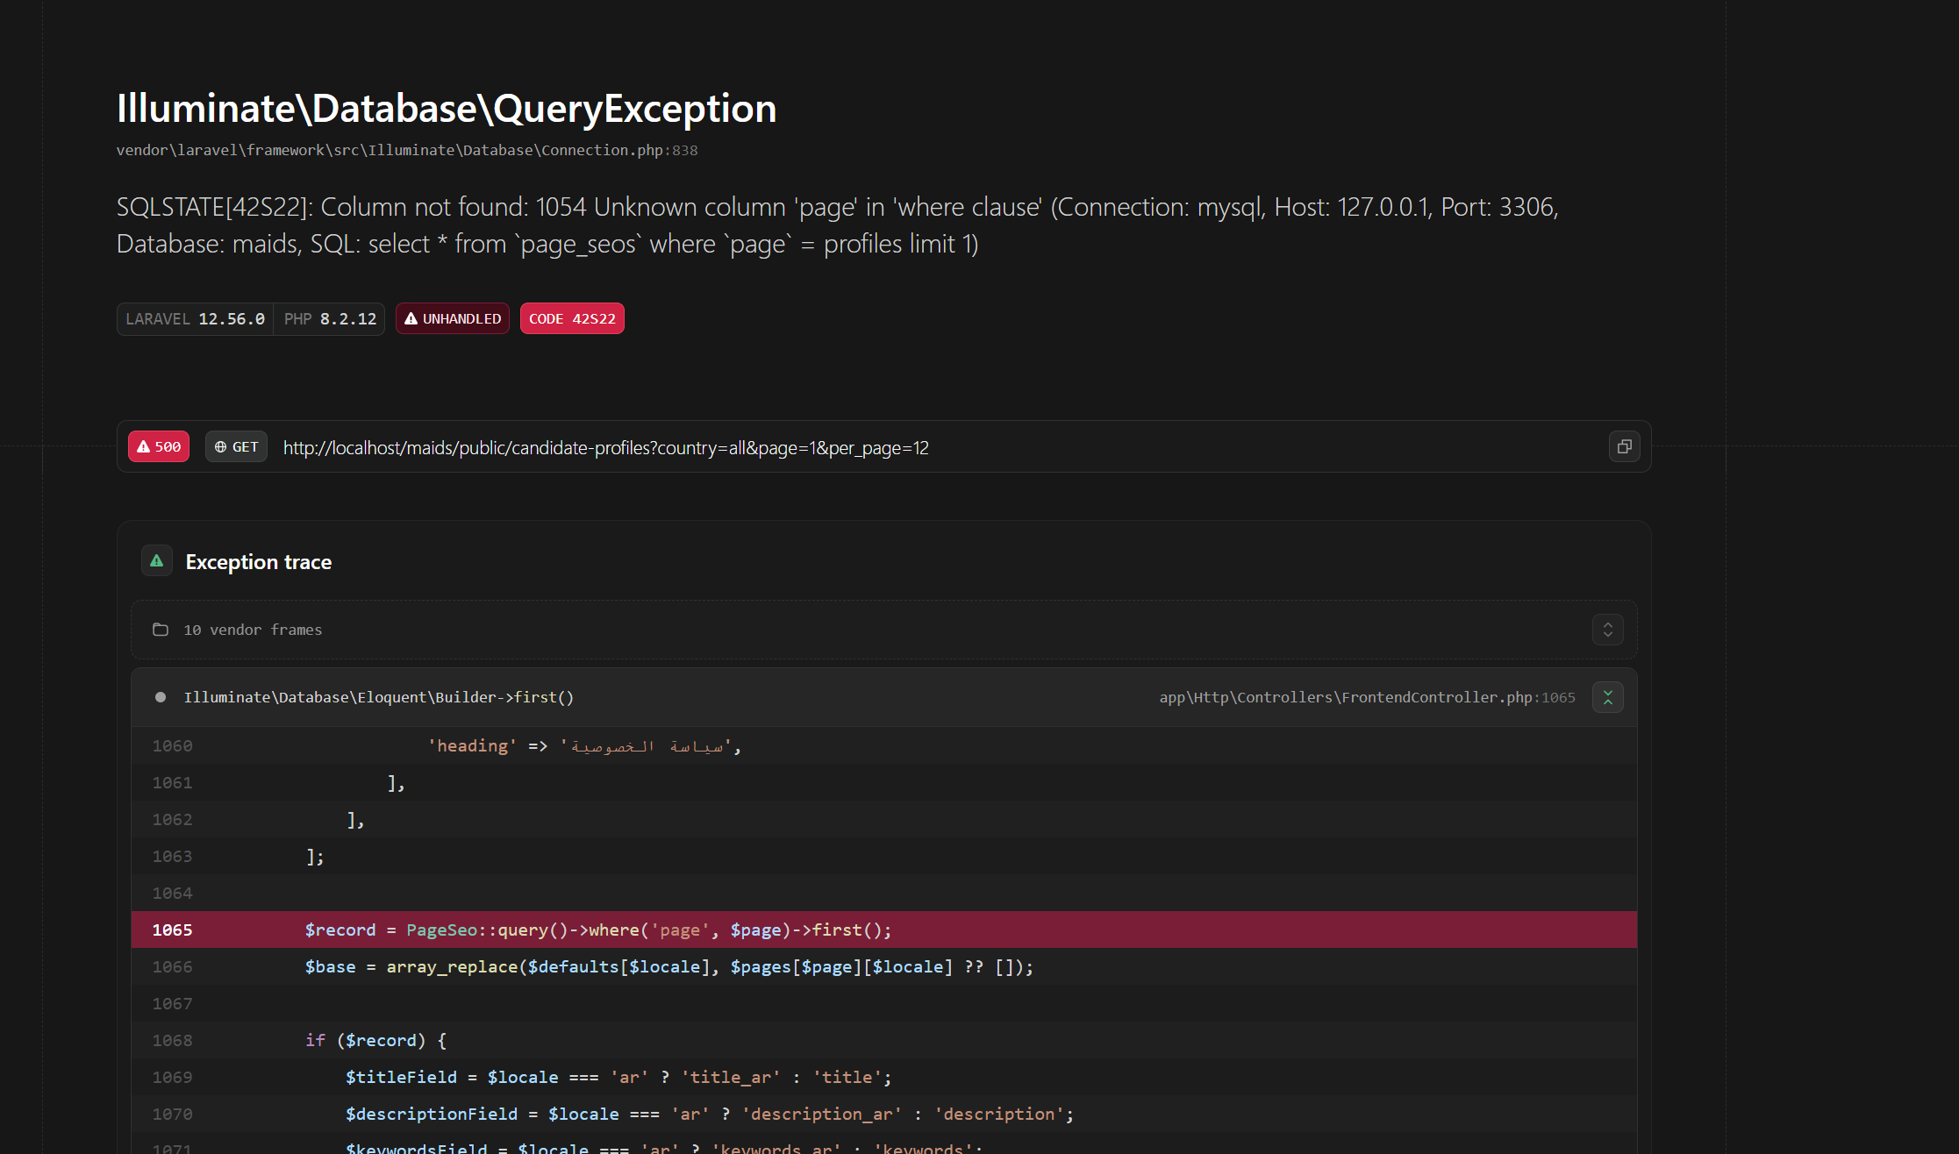Click line number 1068 in code view
The height and width of the screenshot is (1154, 1959).
[172, 1040]
